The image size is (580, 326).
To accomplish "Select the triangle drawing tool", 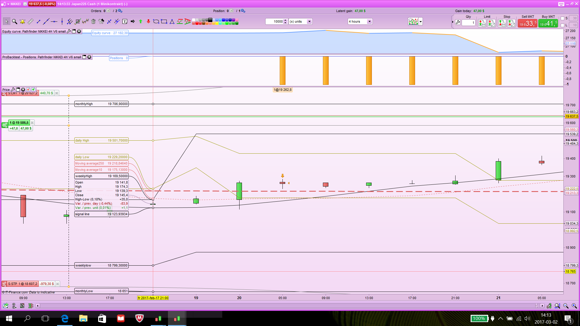I will 172,21.
